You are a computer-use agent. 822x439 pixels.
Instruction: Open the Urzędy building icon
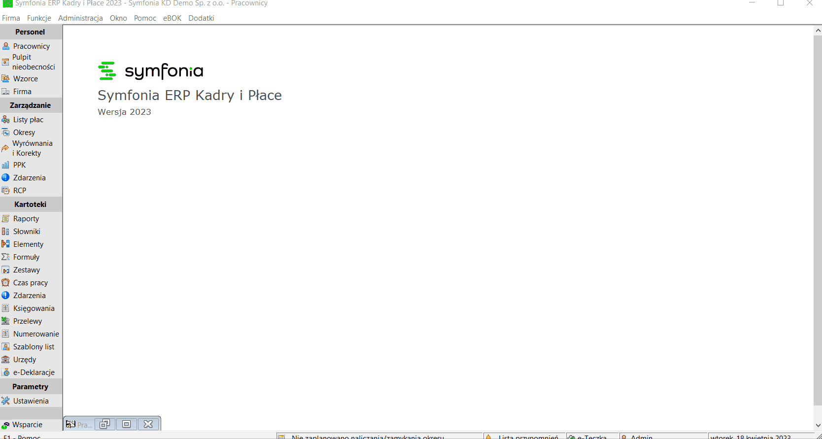pos(6,359)
